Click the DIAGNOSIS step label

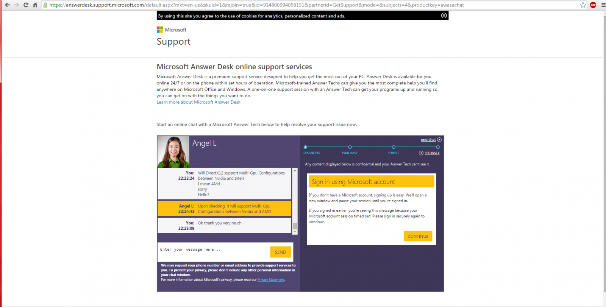click(311, 153)
